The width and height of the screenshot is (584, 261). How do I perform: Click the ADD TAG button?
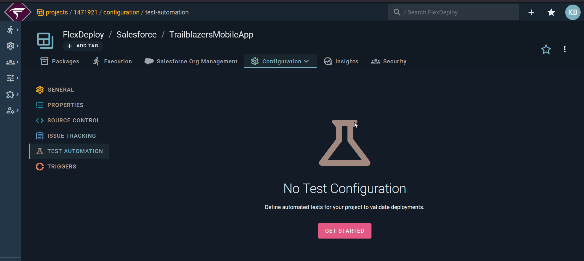(83, 46)
